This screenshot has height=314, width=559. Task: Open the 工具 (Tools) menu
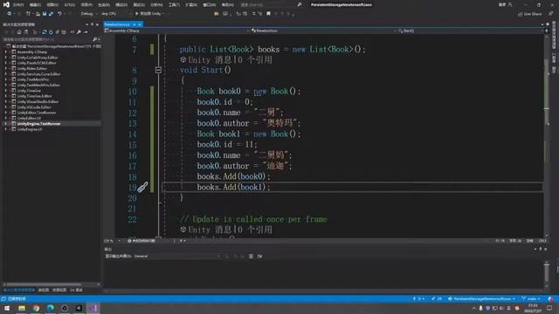click(x=175, y=4)
